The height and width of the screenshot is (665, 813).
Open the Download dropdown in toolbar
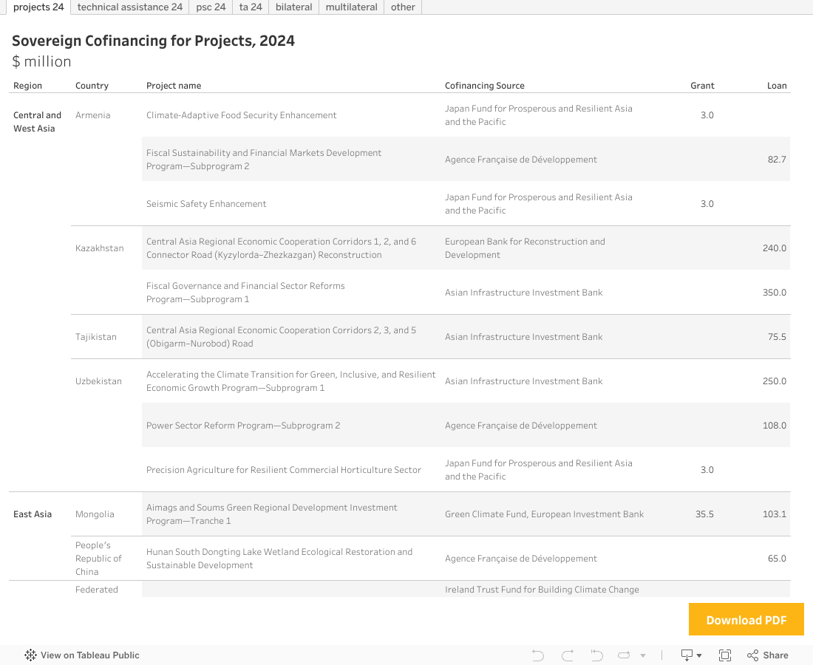tap(691, 655)
